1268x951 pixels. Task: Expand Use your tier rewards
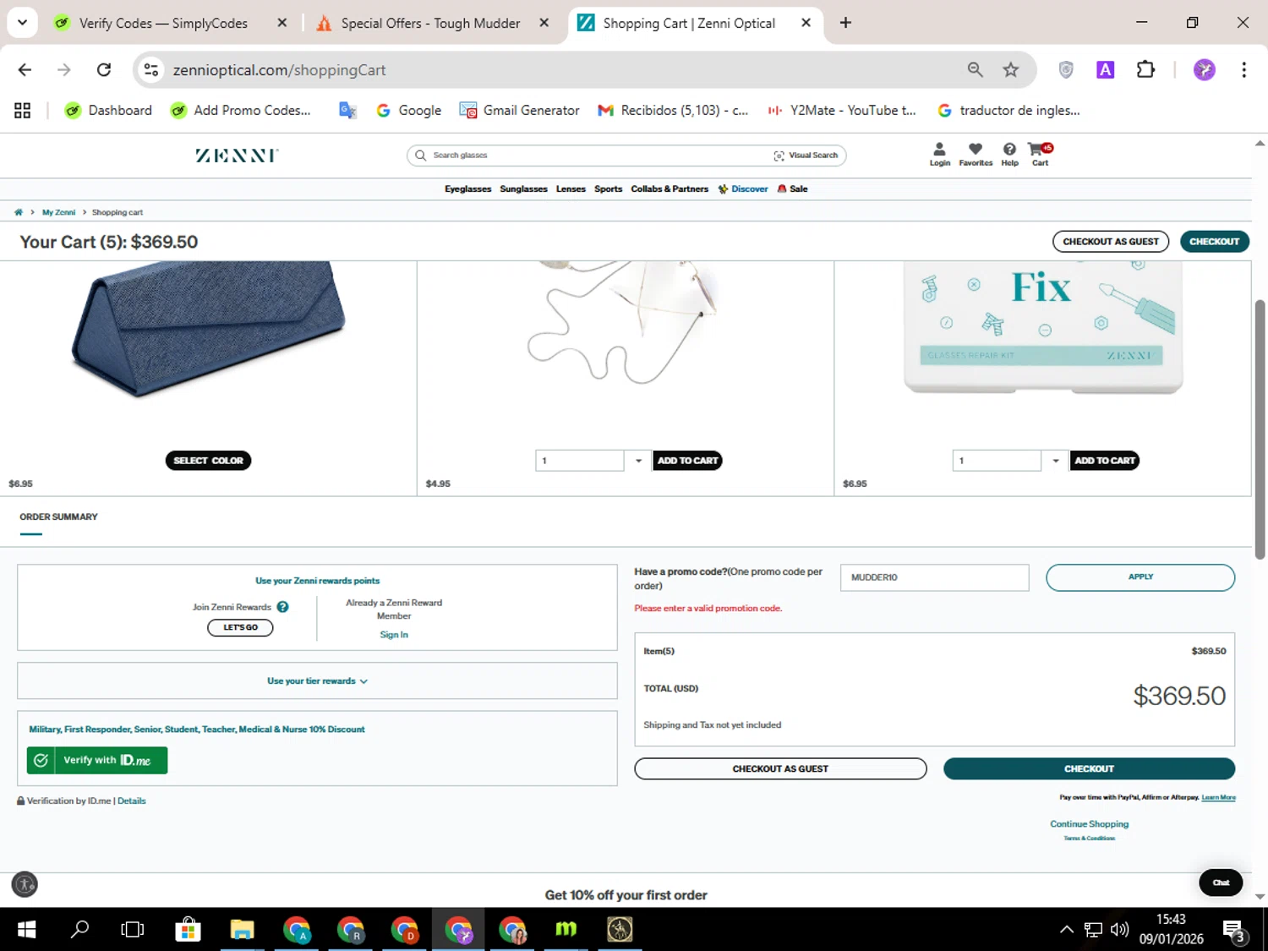pos(317,681)
